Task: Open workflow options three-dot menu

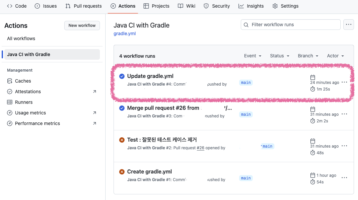Action: tap(349, 25)
